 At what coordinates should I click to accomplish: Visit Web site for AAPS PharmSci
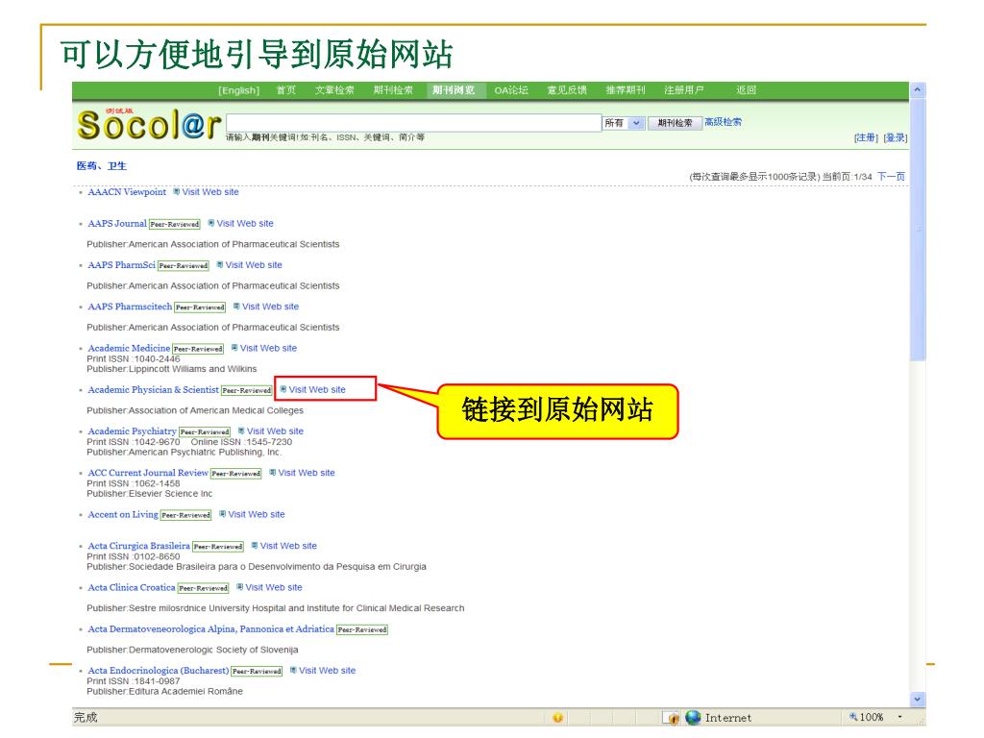pyautogui.click(x=254, y=265)
